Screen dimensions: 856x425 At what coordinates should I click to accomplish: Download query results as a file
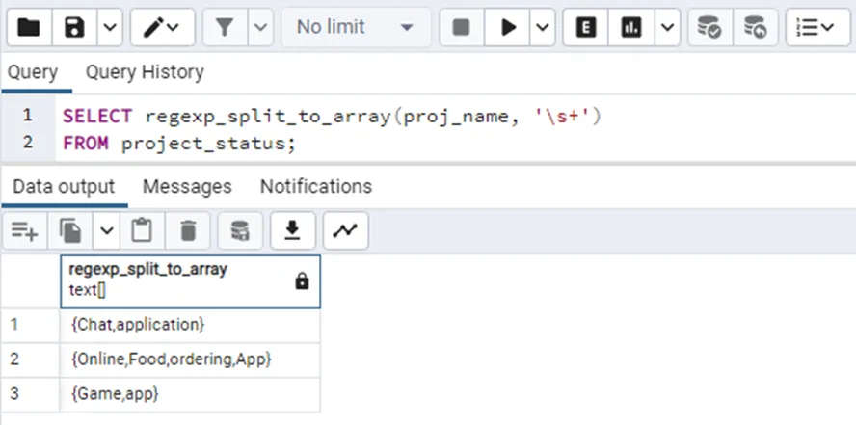293,230
